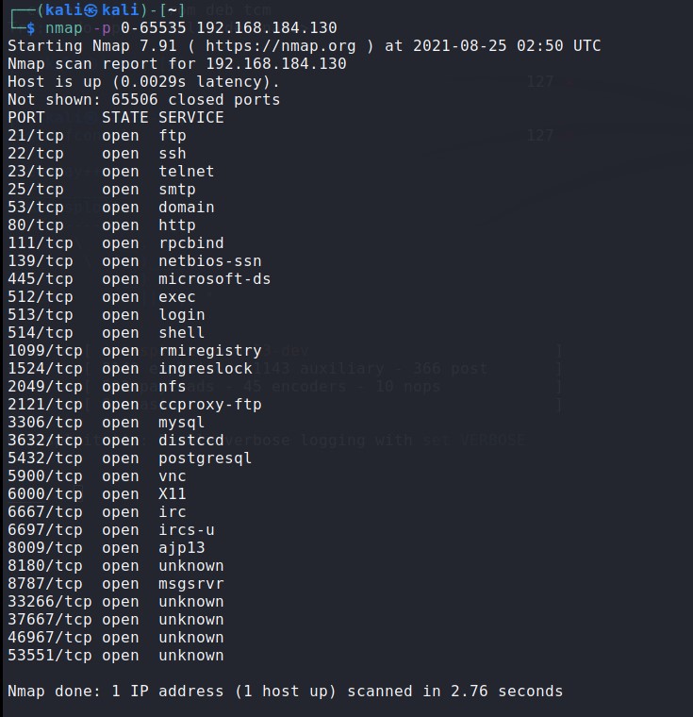Select the 53551/tcp port entry
The image size is (693, 717).
tap(50, 656)
